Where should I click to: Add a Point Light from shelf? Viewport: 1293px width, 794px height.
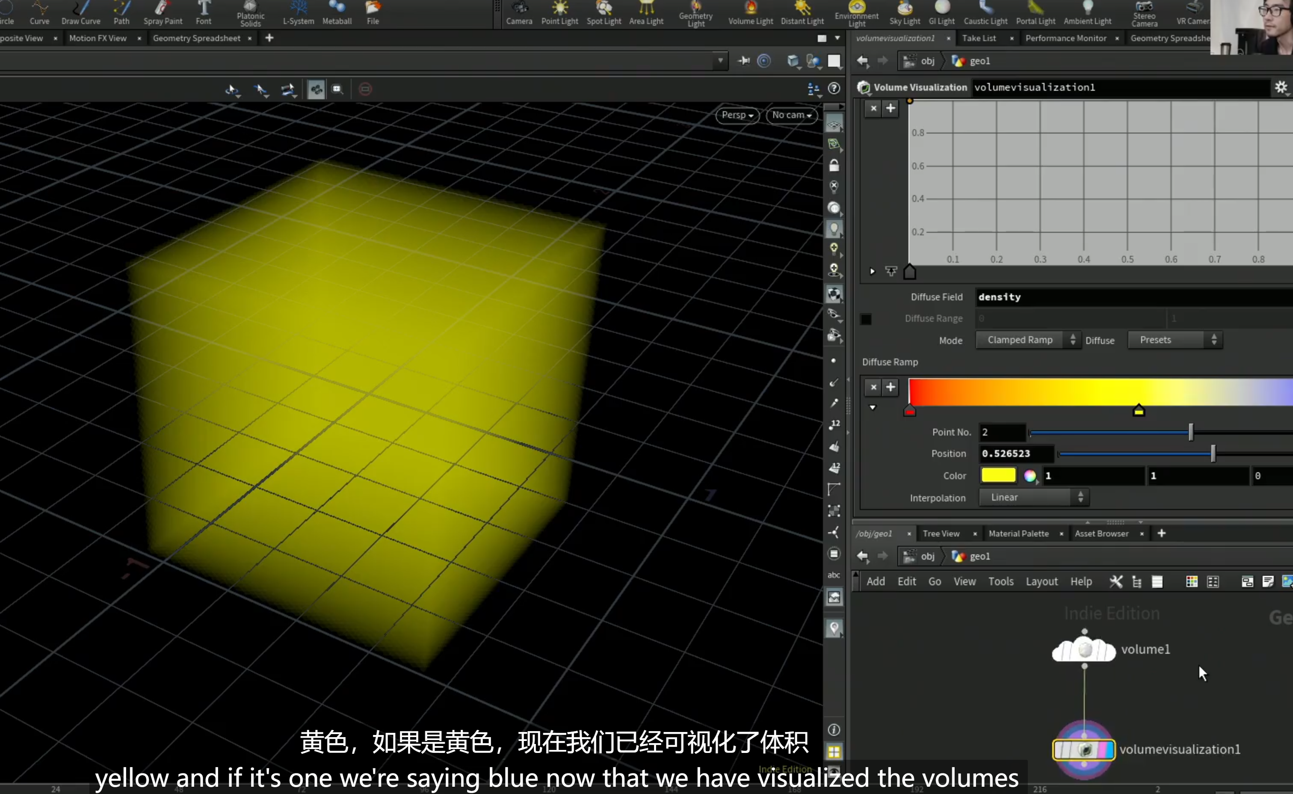click(x=559, y=13)
